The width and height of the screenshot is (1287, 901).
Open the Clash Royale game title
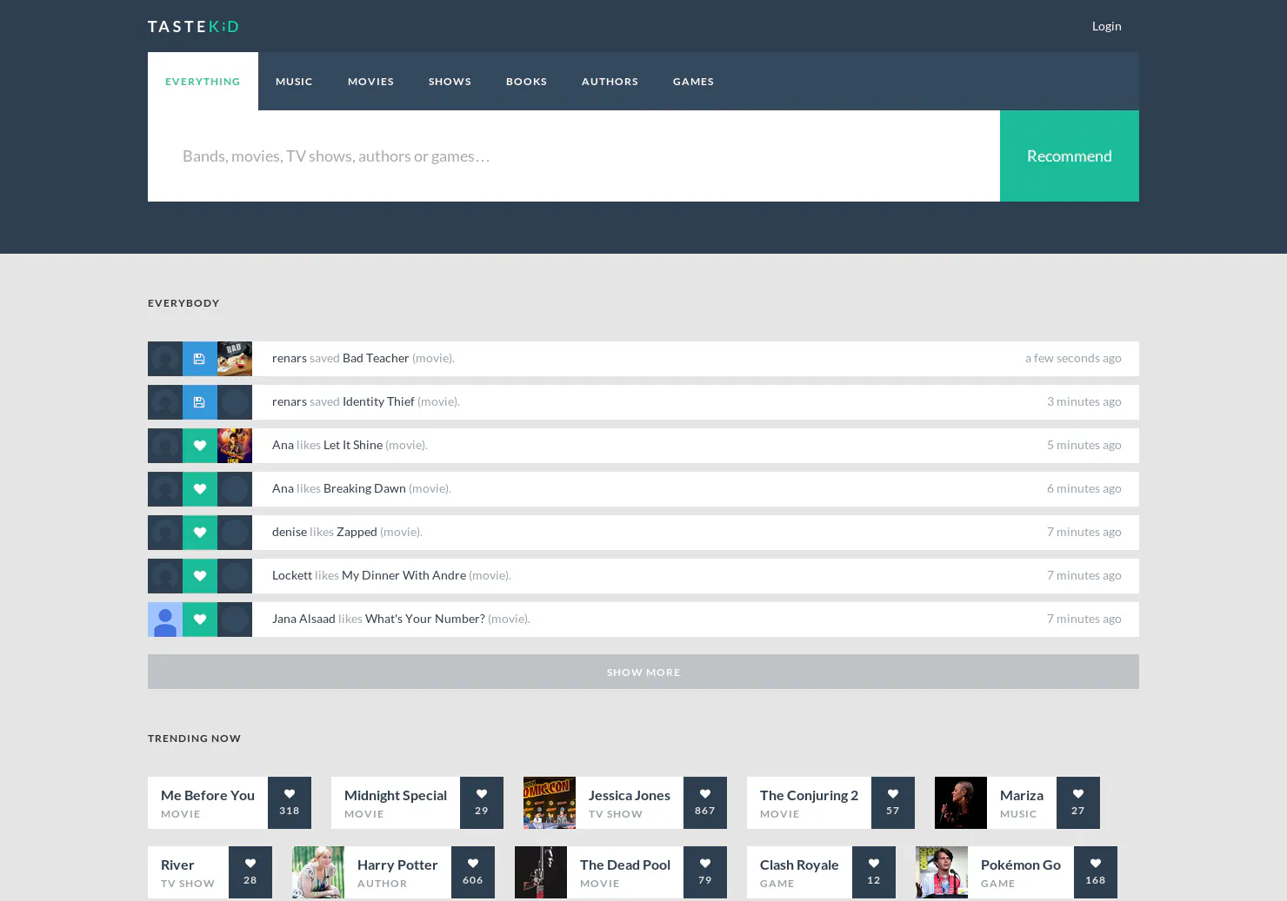point(799,865)
